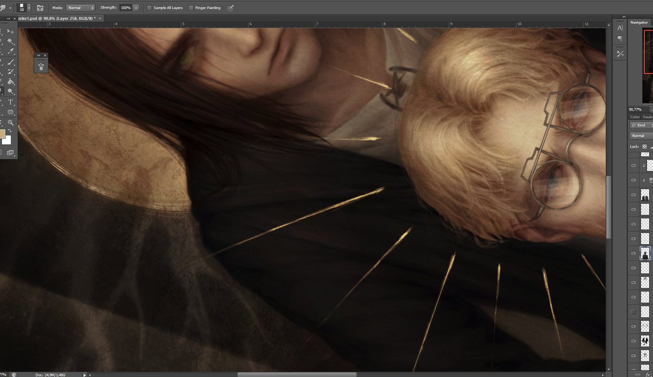Open the Mode dropdown set to Normal
Image resolution: width=653 pixels, height=377 pixels.
click(x=81, y=8)
